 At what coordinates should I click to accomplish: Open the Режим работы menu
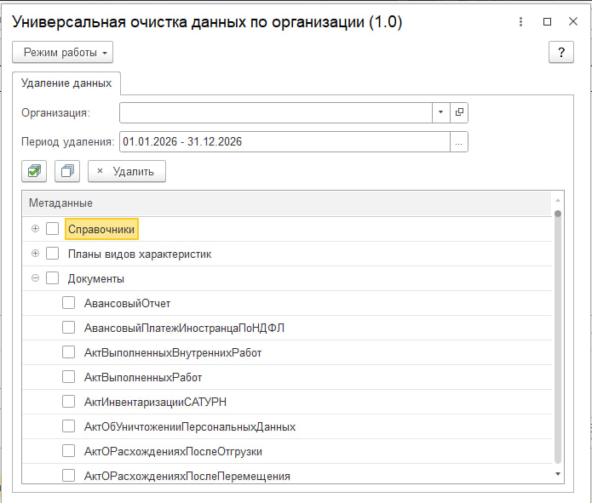click(62, 53)
